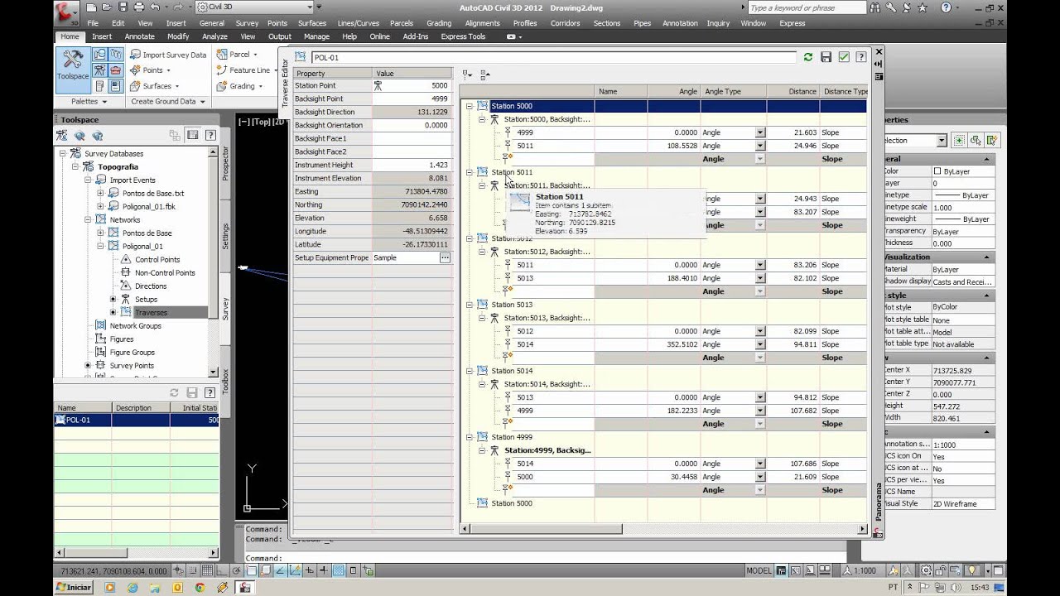
Task: Select Control Points under Poligonal_01
Action: pos(157,259)
